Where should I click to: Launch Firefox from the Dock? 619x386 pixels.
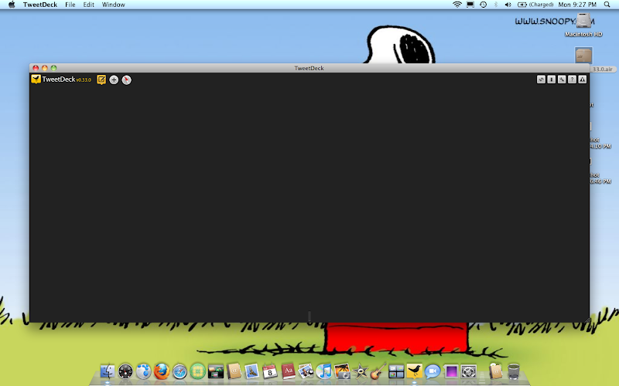[x=162, y=371]
